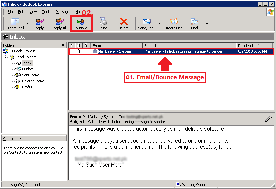This screenshot has width=276, height=189.
Task: Open the View menu
Action: [x=33, y=12]
